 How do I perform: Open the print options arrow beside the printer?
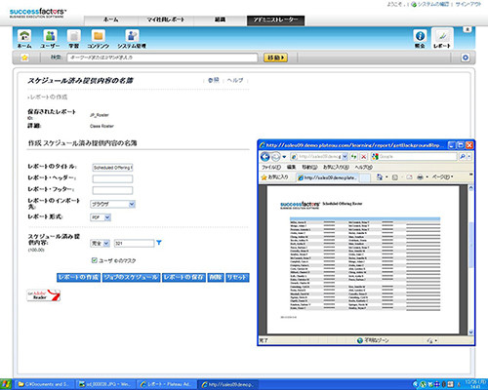coord(427,177)
